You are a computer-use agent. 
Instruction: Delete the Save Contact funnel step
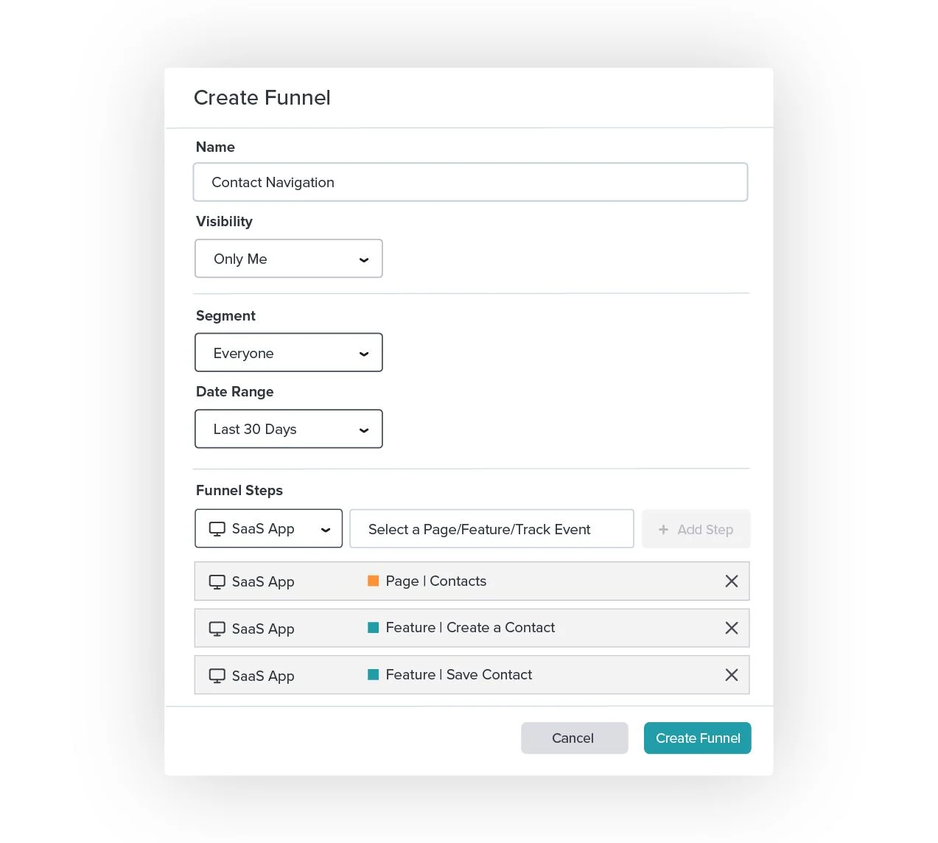pyautogui.click(x=731, y=675)
